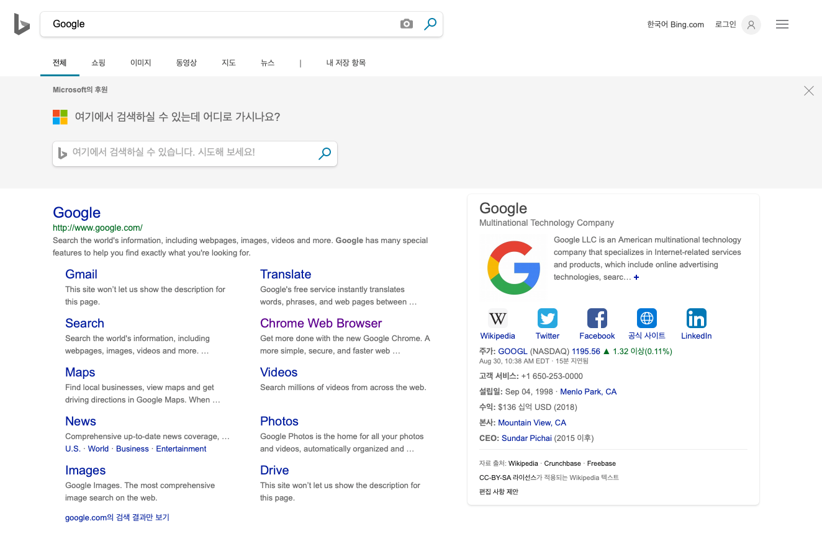Click the 1195.56 stock price
This screenshot has height=534, width=822.
(x=586, y=352)
